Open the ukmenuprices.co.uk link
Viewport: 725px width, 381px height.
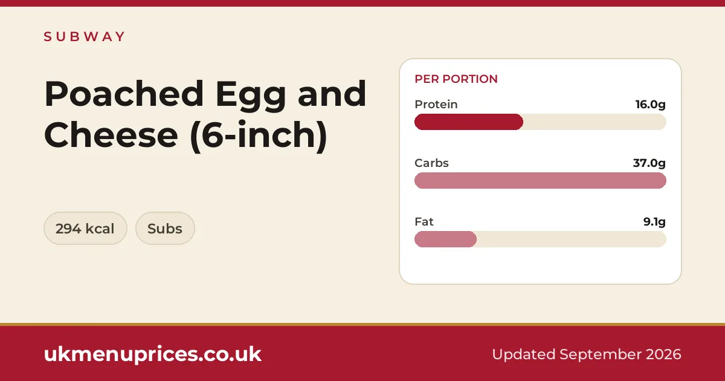pyautogui.click(x=153, y=354)
